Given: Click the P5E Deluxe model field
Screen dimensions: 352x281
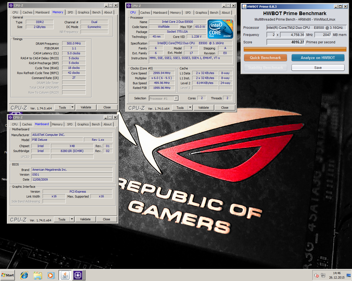Looking at the screenshot, I should 57,140.
